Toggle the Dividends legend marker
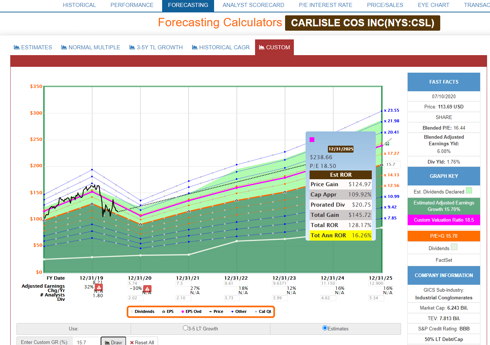This screenshot has width=490, height=345. [132, 311]
